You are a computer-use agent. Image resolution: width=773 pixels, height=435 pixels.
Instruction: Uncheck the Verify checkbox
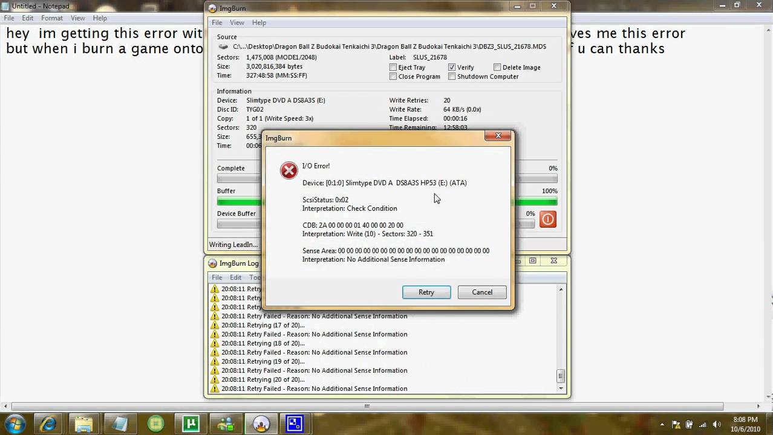452,68
